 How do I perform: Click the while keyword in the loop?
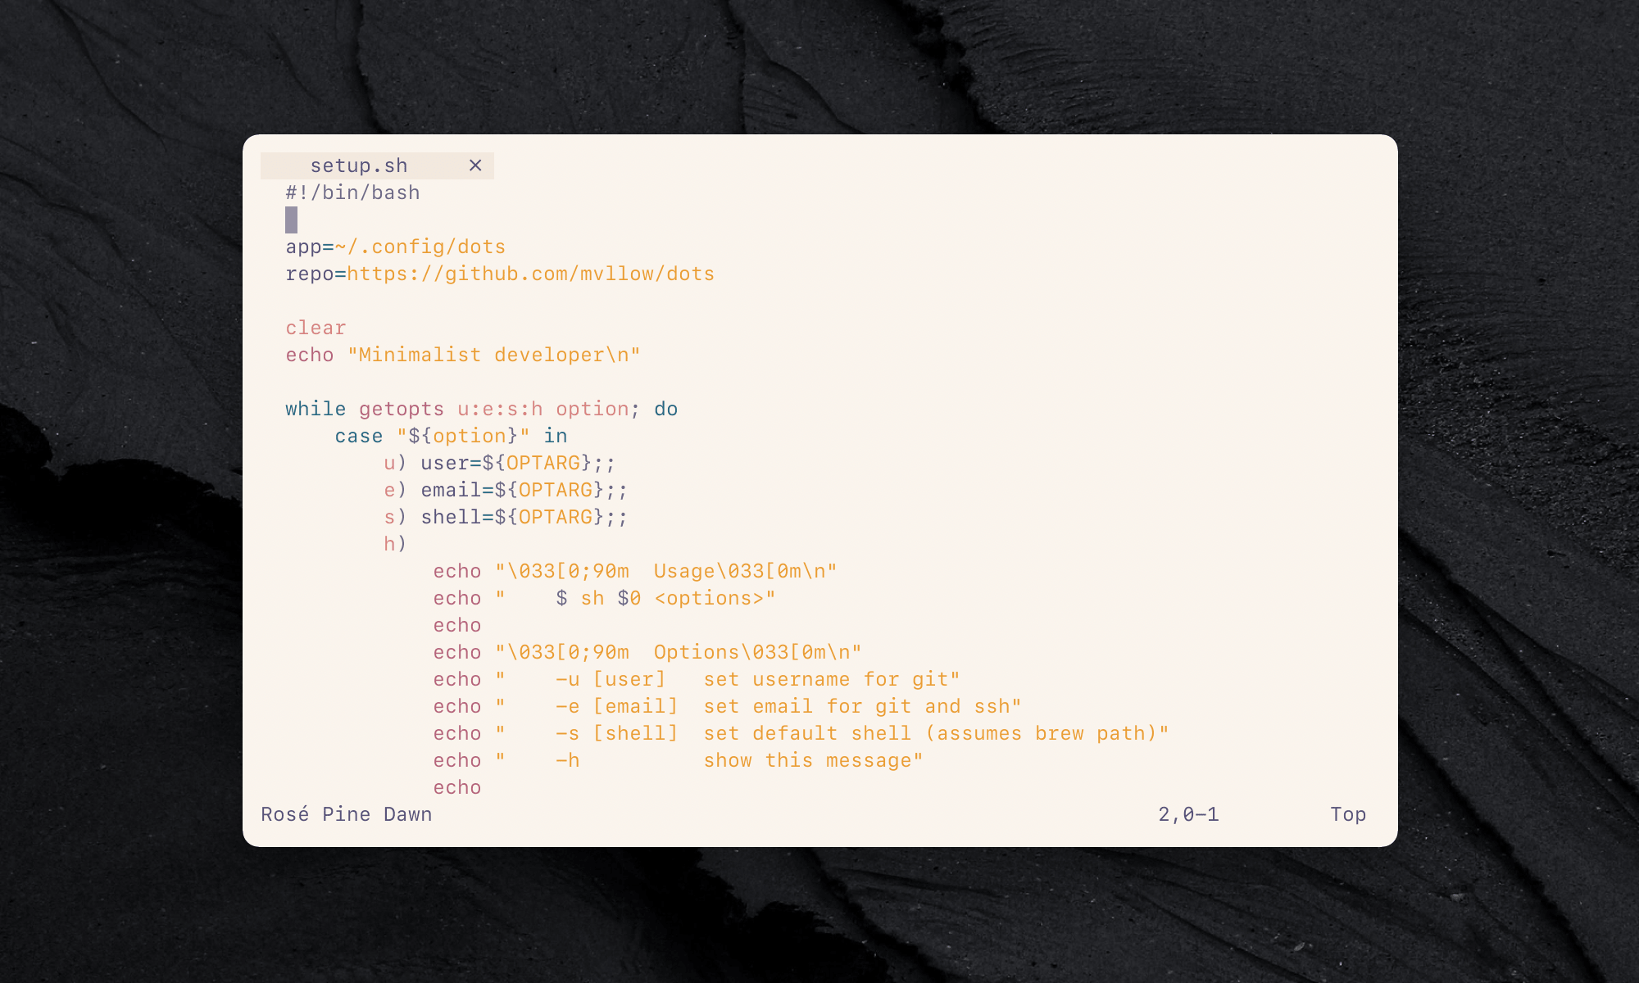click(316, 408)
